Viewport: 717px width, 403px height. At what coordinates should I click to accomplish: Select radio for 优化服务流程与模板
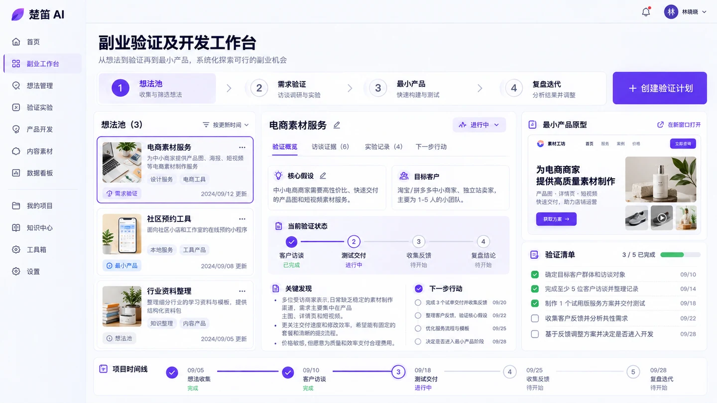tap(418, 328)
